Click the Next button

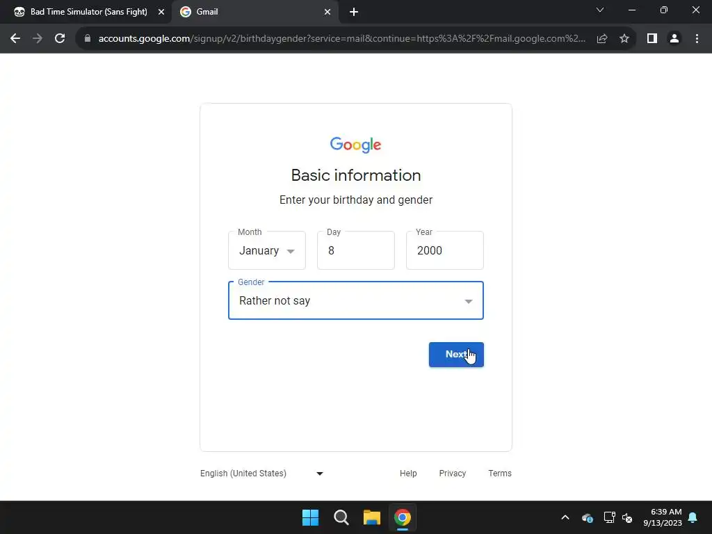(x=456, y=355)
